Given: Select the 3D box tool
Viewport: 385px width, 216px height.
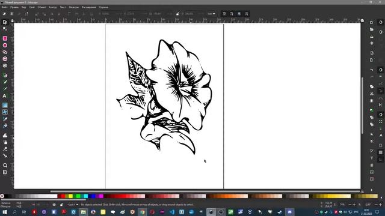Looking at the screenshot, I should click(5, 59).
